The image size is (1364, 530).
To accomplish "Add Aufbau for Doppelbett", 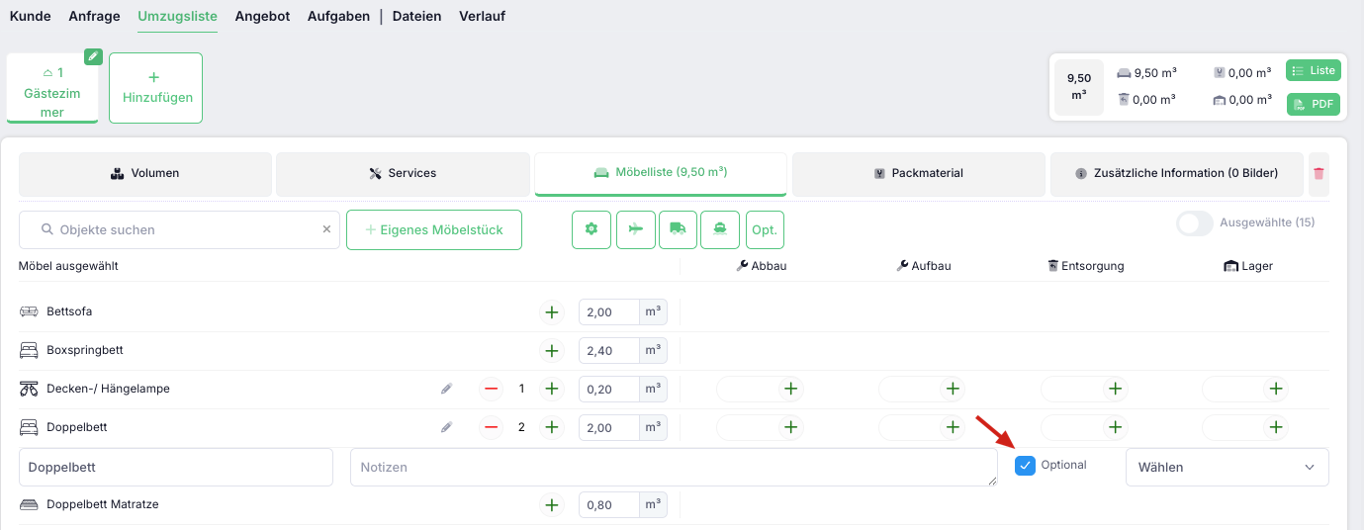I will tap(953, 428).
